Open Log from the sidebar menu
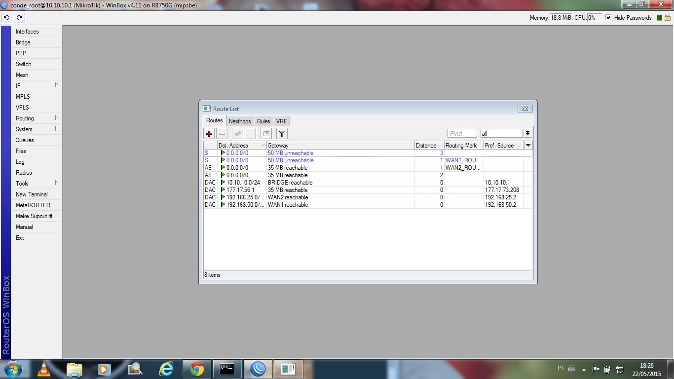 tap(37, 162)
